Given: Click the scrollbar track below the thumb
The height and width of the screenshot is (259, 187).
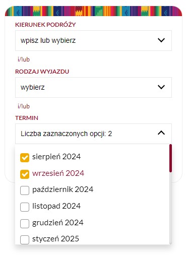Looking at the screenshot, I should pyautogui.click(x=170, y=208).
